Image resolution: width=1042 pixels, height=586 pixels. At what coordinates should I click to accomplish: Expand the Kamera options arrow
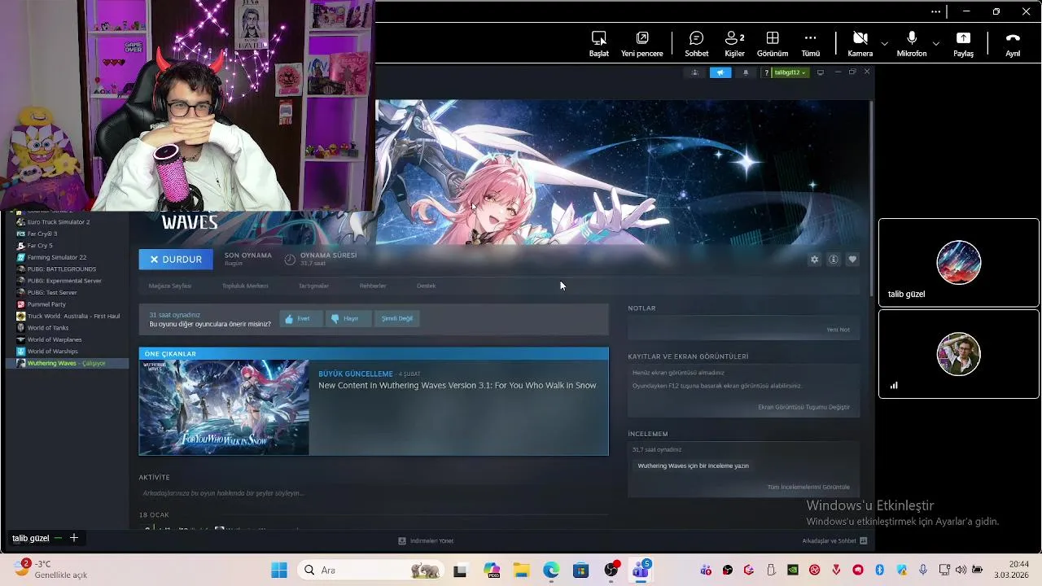click(884, 43)
